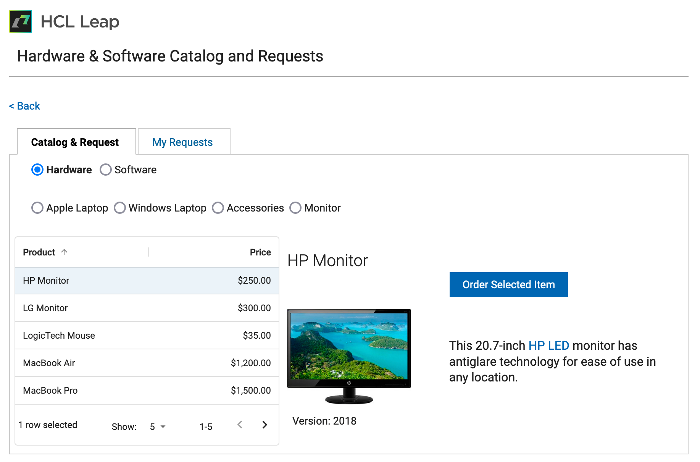The height and width of the screenshot is (462, 700).
Task: Click the $250.00 price cell
Action: click(x=254, y=281)
